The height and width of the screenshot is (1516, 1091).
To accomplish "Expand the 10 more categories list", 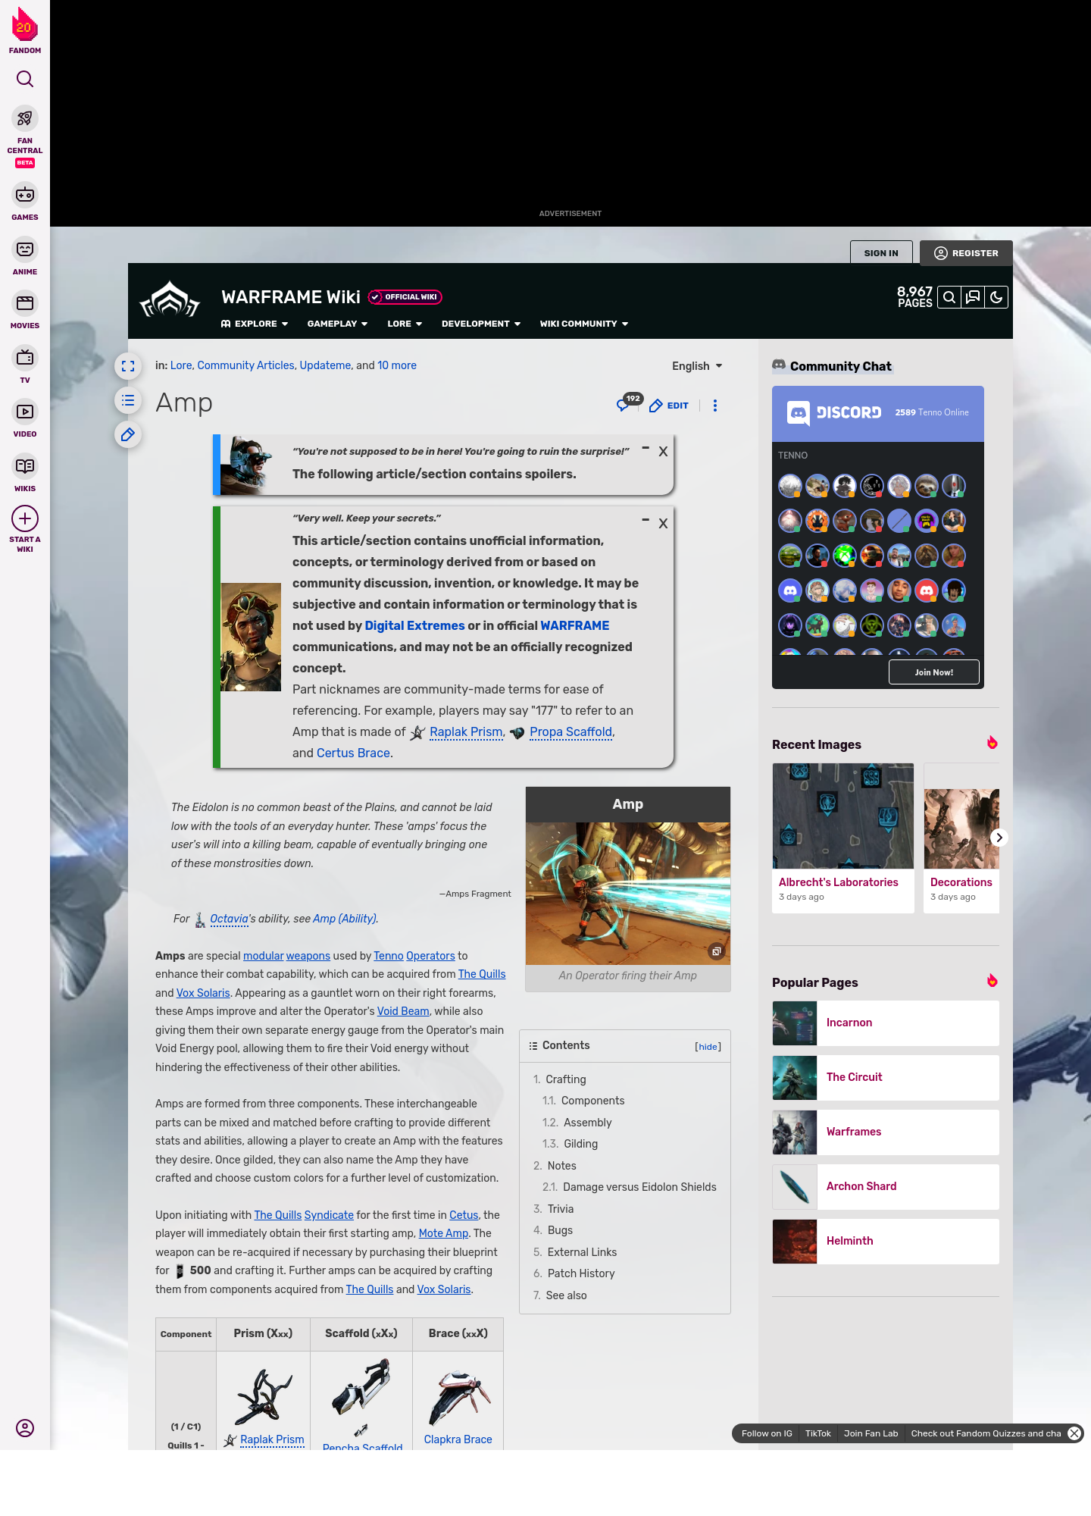I will pyautogui.click(x=397, y=365).
